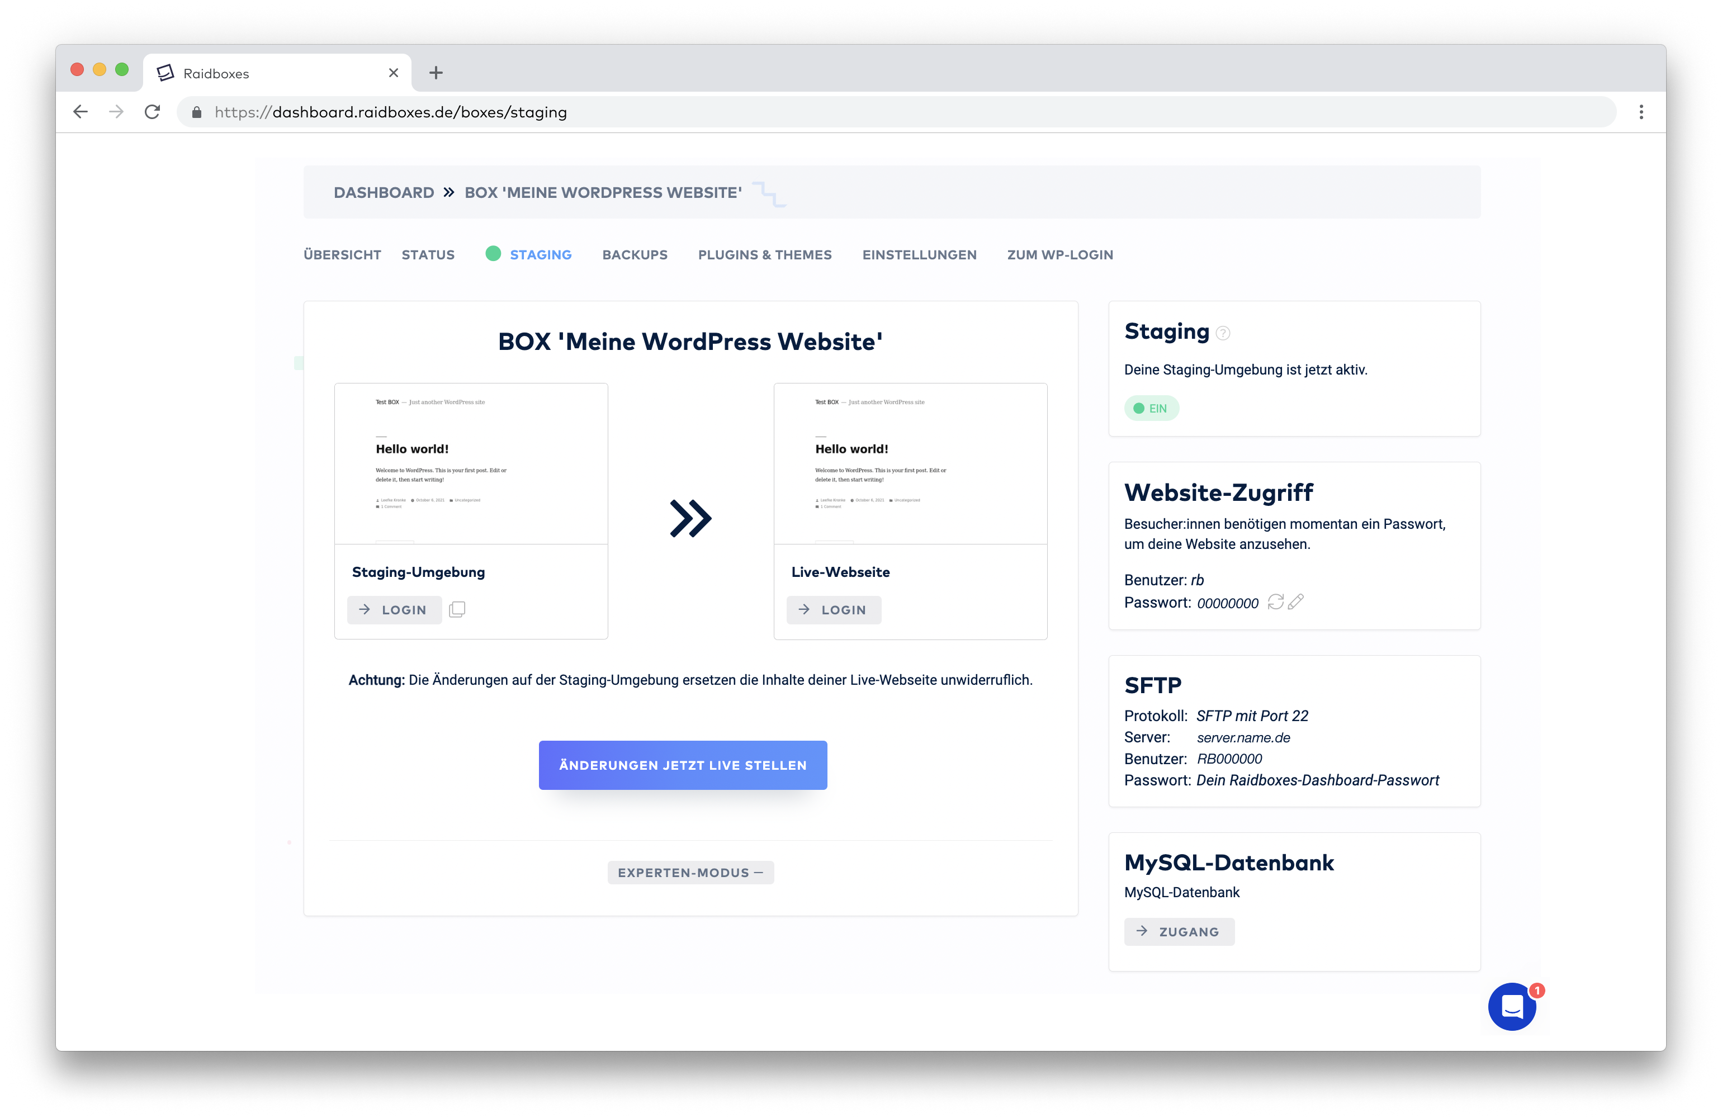Open a new browser tab with plus

tap(436, 72)
